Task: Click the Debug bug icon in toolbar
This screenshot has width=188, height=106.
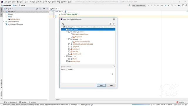Action: click(152, 5)
